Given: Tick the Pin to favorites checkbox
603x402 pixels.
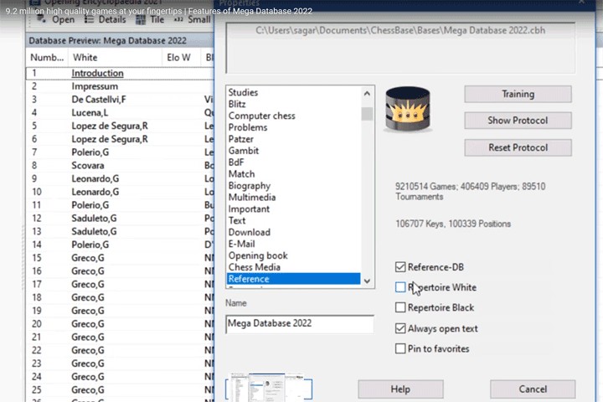Looking at the screenshot, I should tap(400, 348).
